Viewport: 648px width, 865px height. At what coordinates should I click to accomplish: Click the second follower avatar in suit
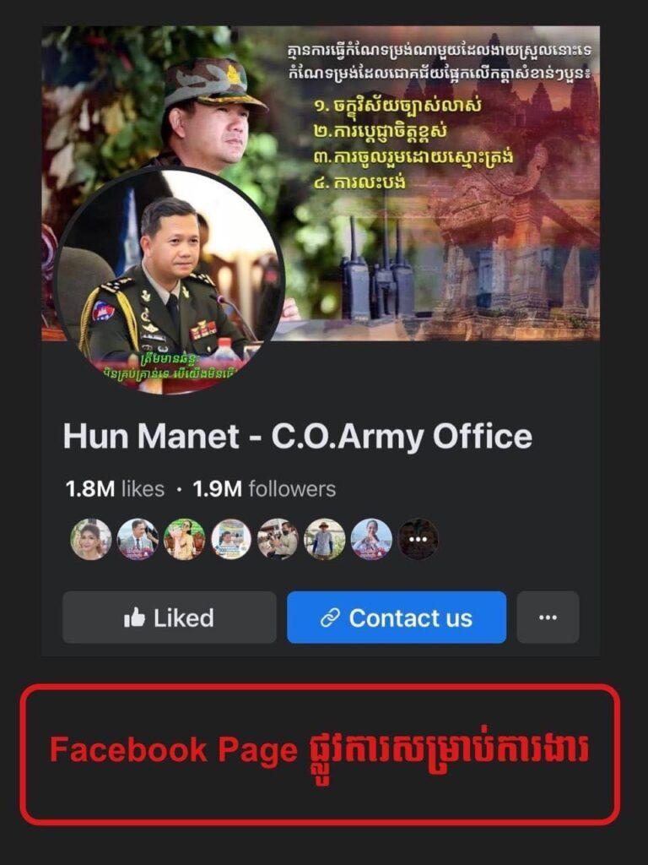click(138, 539)
